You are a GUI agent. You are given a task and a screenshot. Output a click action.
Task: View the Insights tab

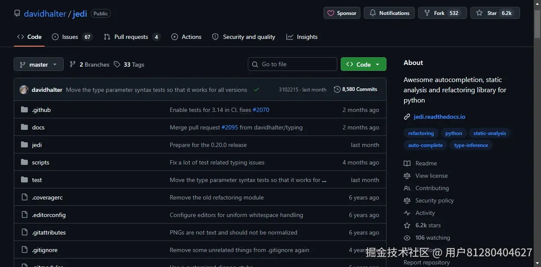pos(302,37)
